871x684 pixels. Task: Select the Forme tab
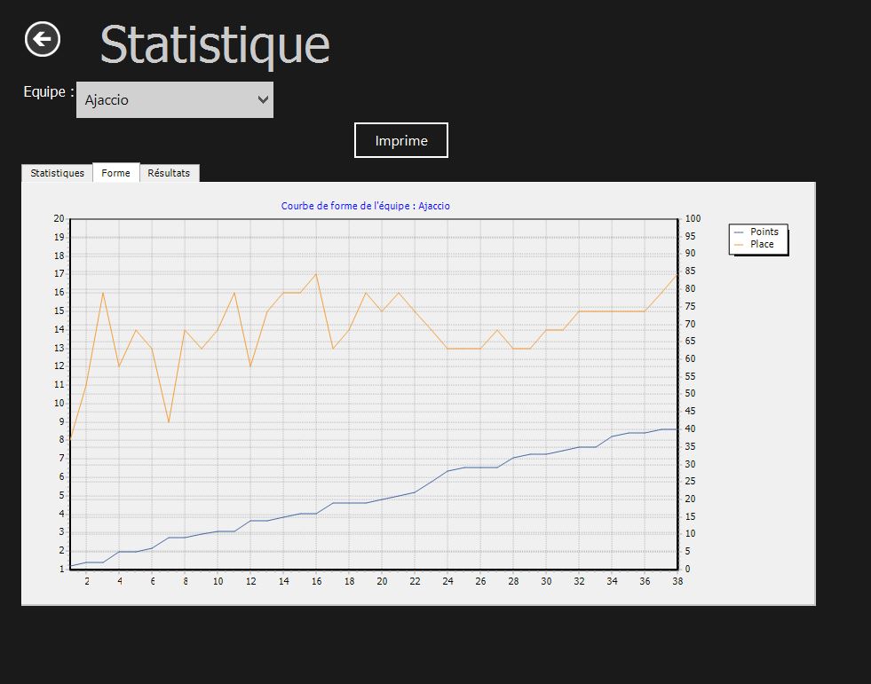coord(115,173)
